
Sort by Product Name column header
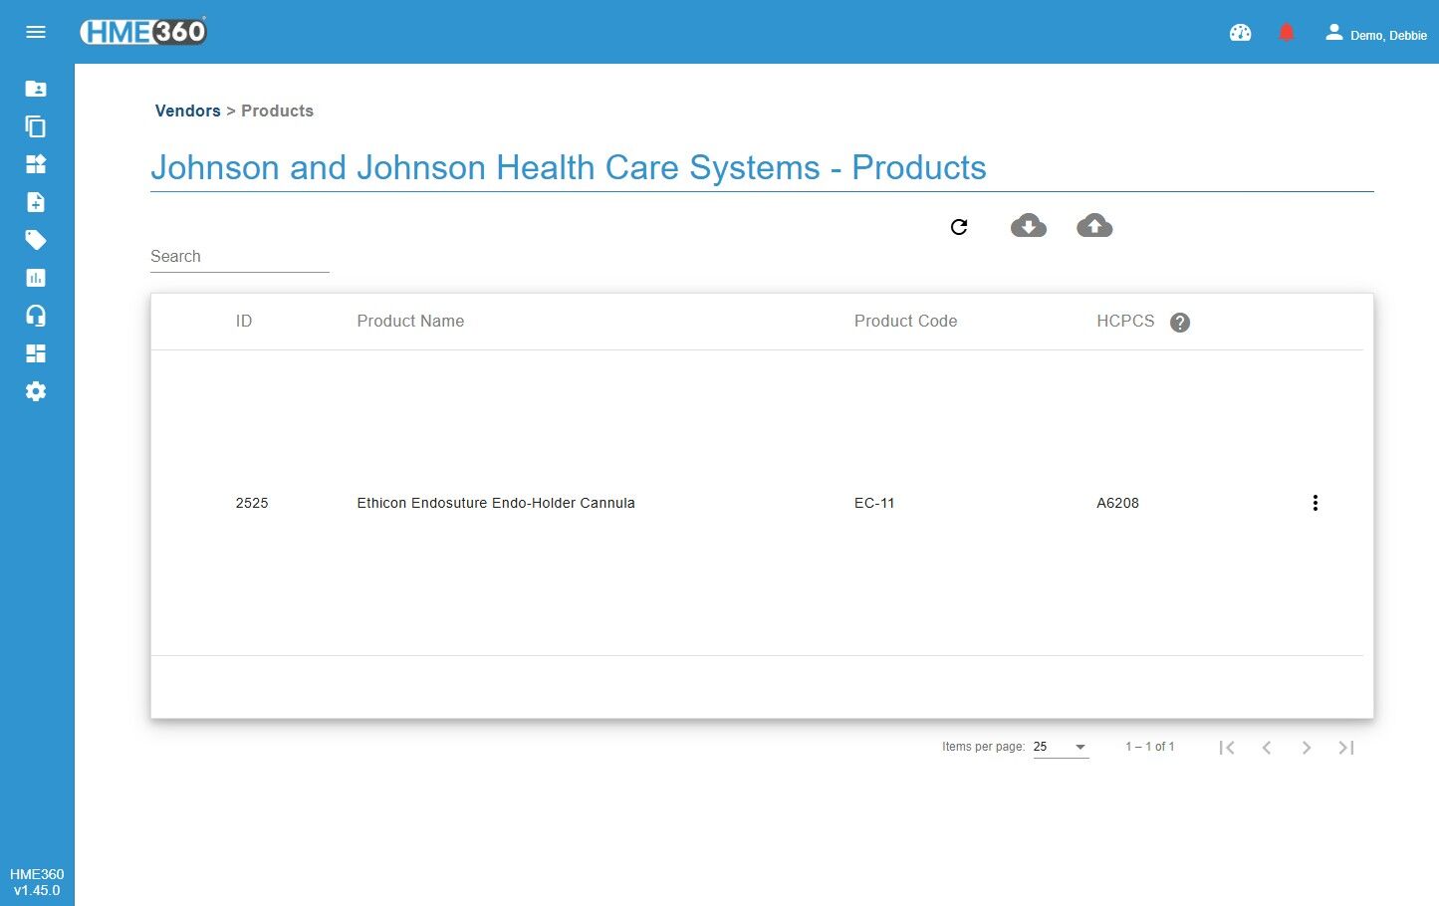410,321
